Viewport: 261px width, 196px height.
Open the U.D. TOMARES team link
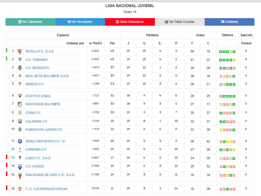pyautogui.click(x=36, y=60)
